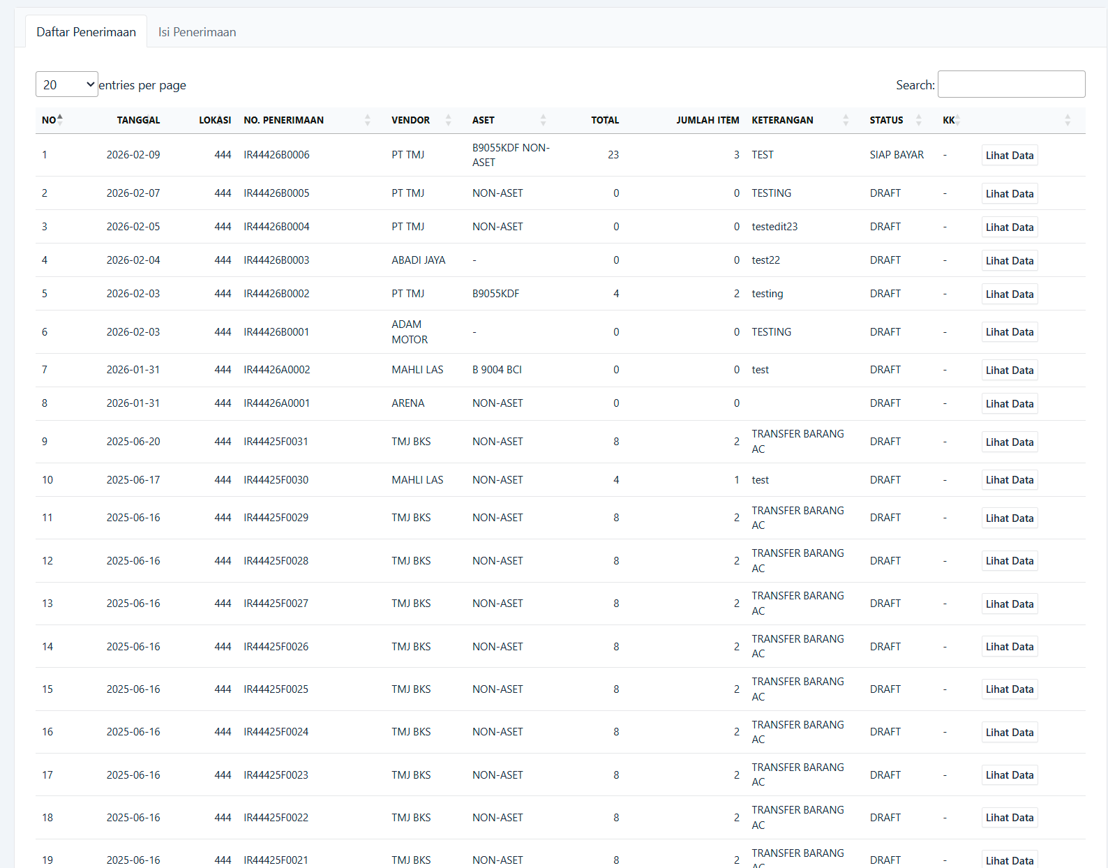
Task: View data for ADAM MOTOR receipt
Action: [x=1009, y=332]
